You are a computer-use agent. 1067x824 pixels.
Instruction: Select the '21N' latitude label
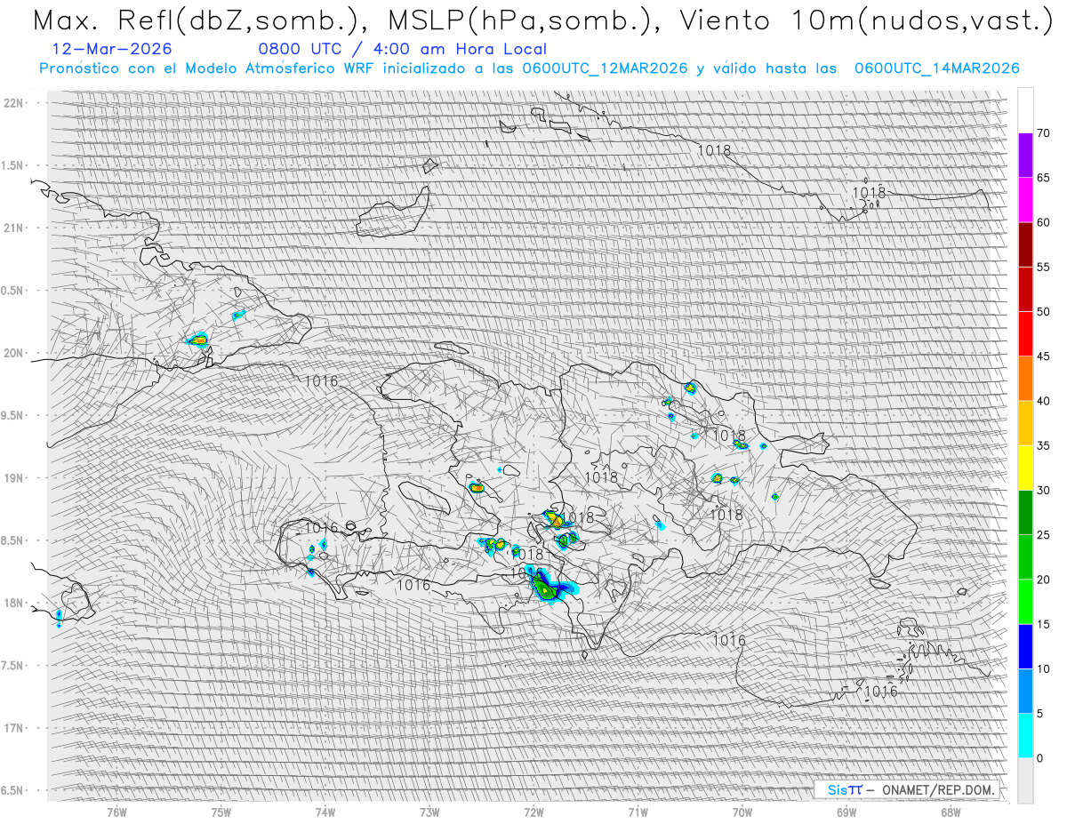(x=14, y=228)
